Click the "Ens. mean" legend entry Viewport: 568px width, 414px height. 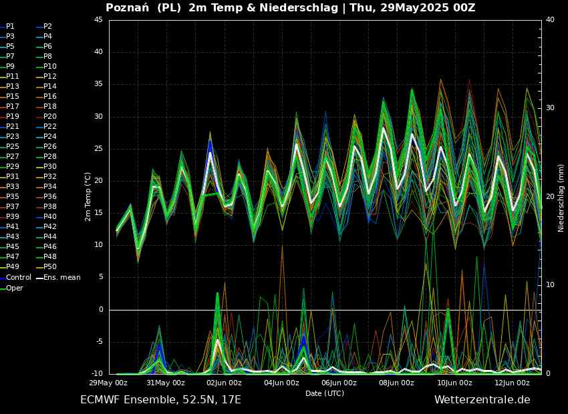coord(58,278)
